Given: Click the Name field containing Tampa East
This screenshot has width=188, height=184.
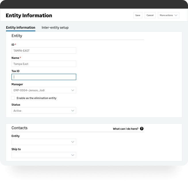Looking at the screenshot, I should [44, 64].
